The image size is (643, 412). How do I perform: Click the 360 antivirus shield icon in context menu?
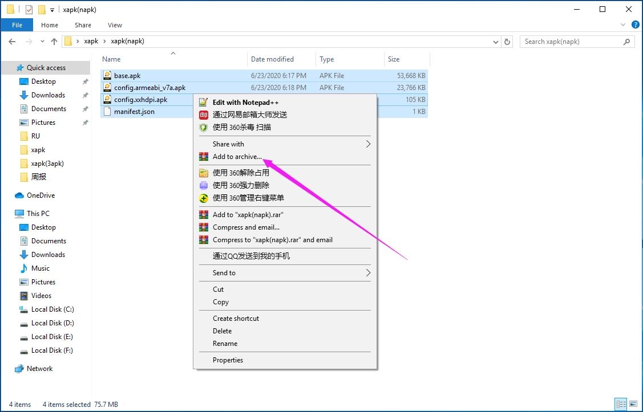point(203,127)
